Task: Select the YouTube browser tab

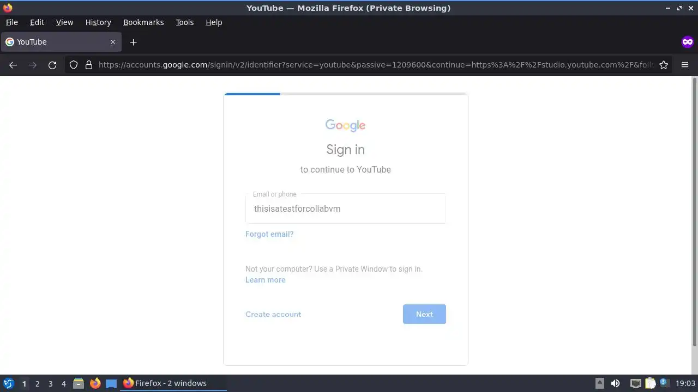Action: (61, 42)
